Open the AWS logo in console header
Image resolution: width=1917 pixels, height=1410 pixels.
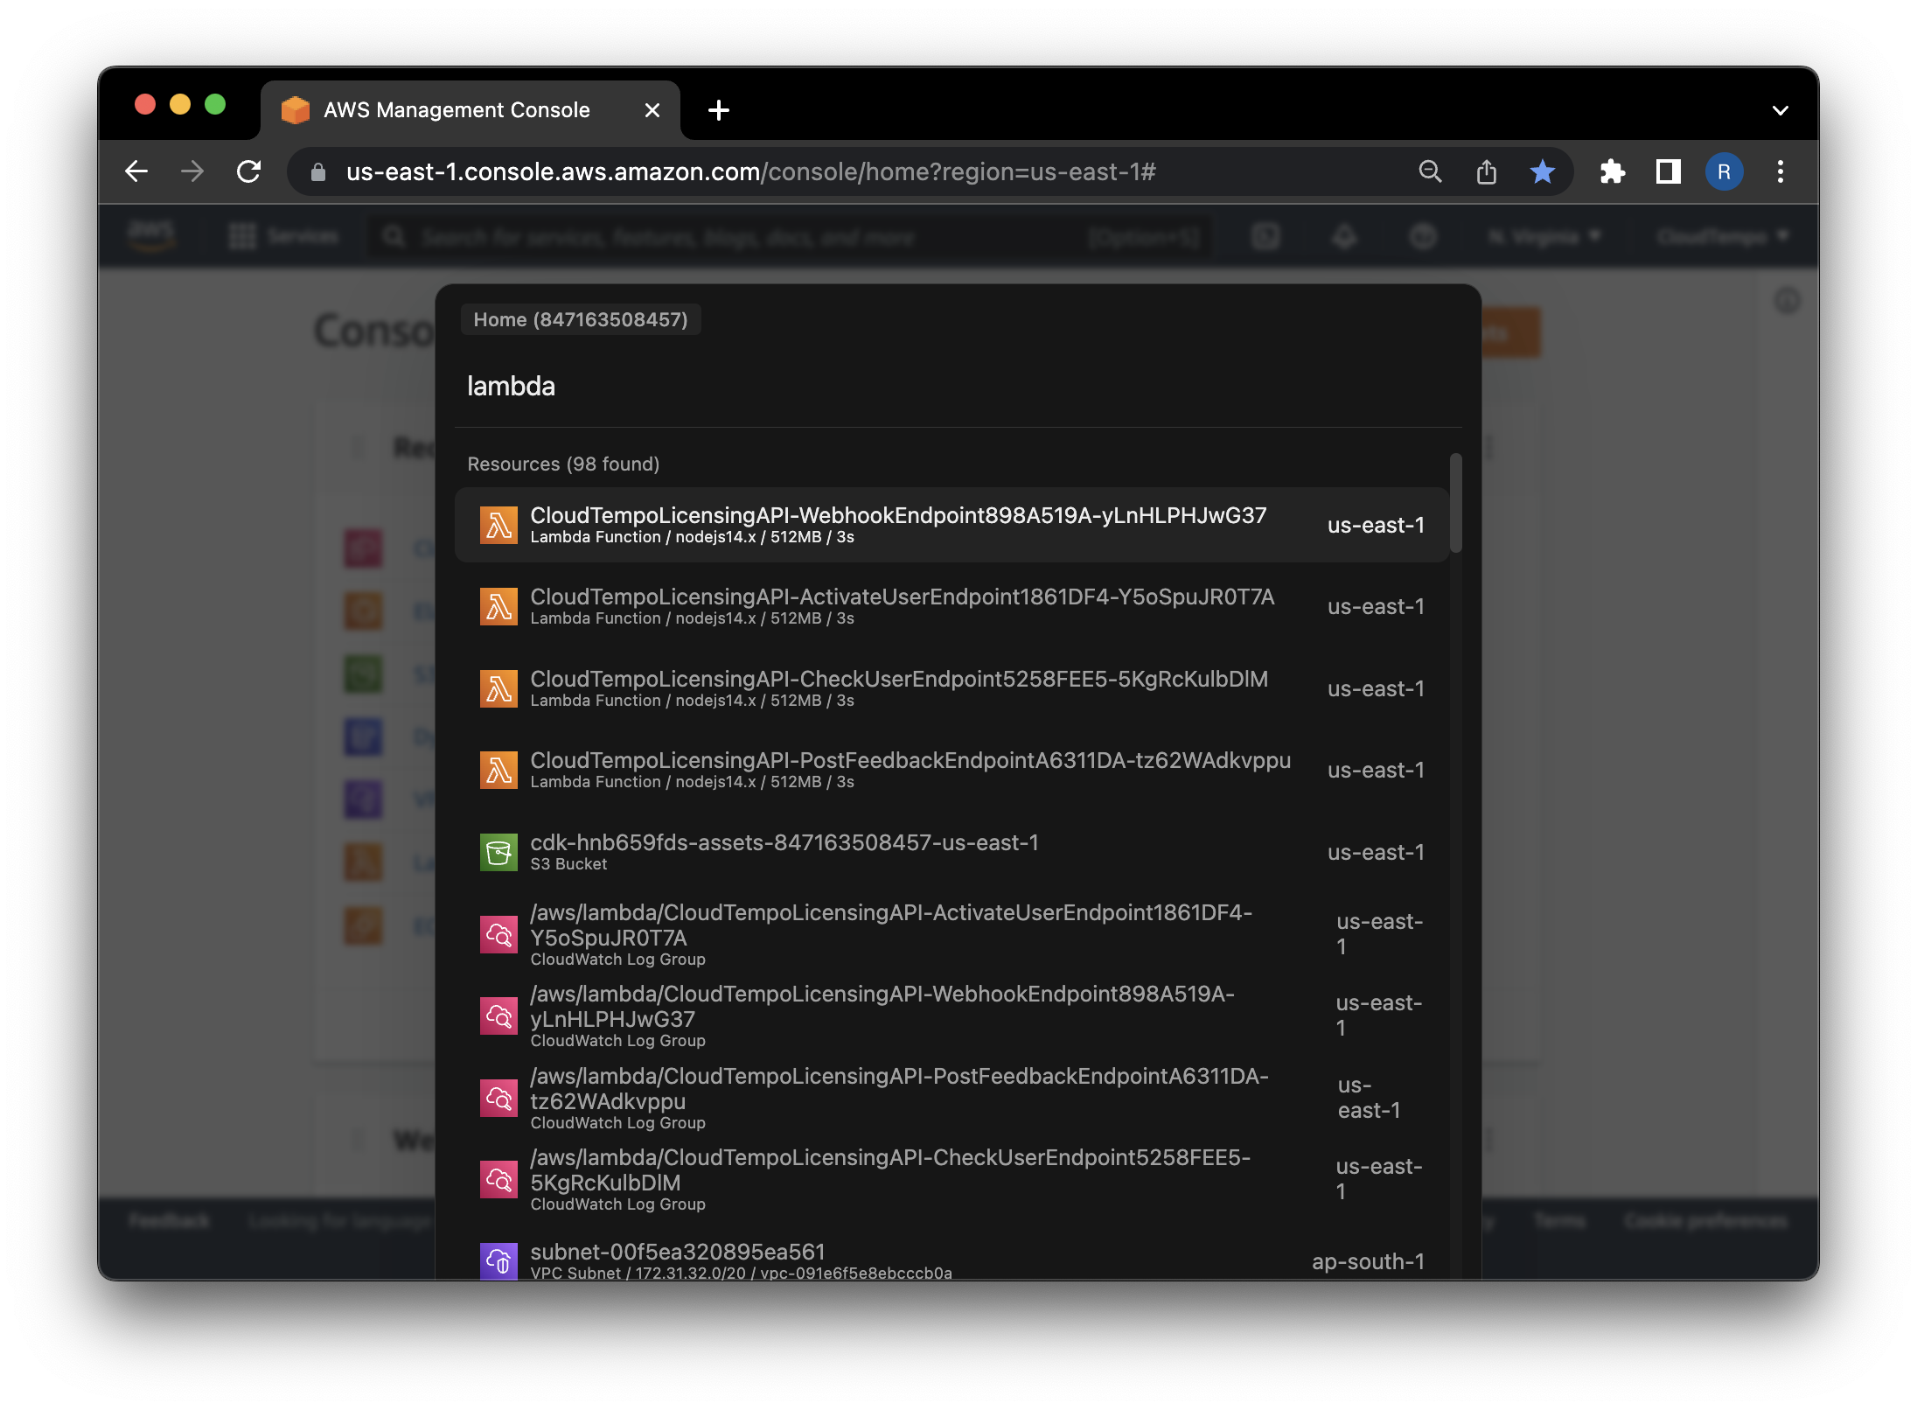151,236
